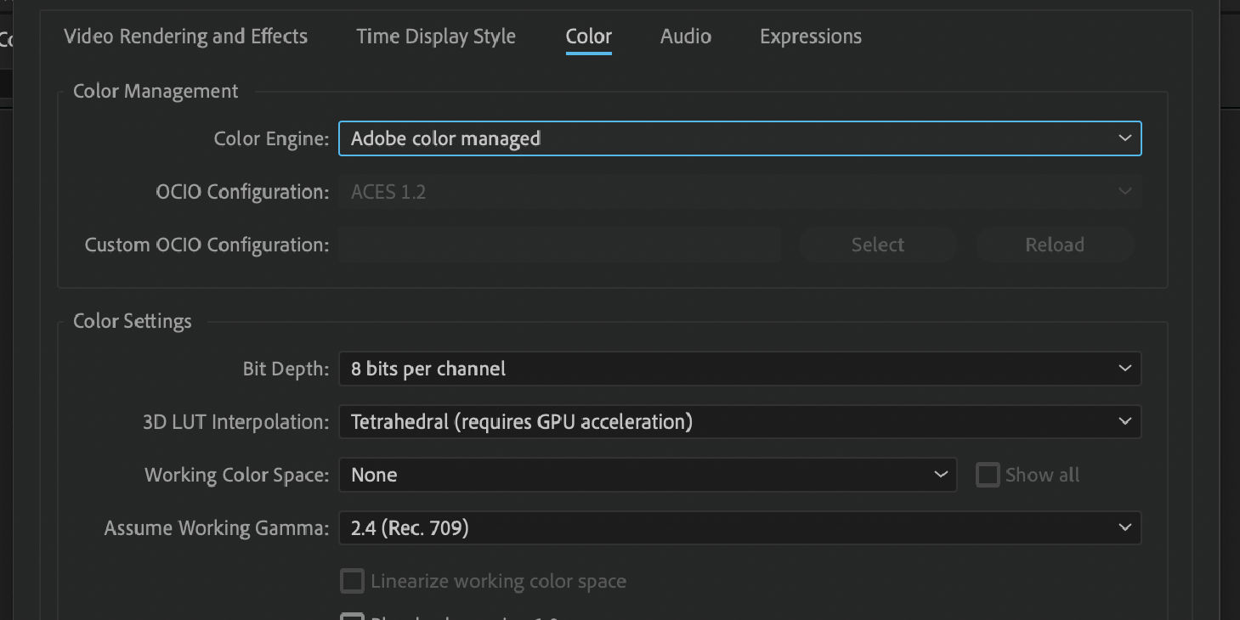Click the chevron on 3D LUT Interpolation
The height and width of the screenshot is (620, 1240).
(x=1124, y=421)
